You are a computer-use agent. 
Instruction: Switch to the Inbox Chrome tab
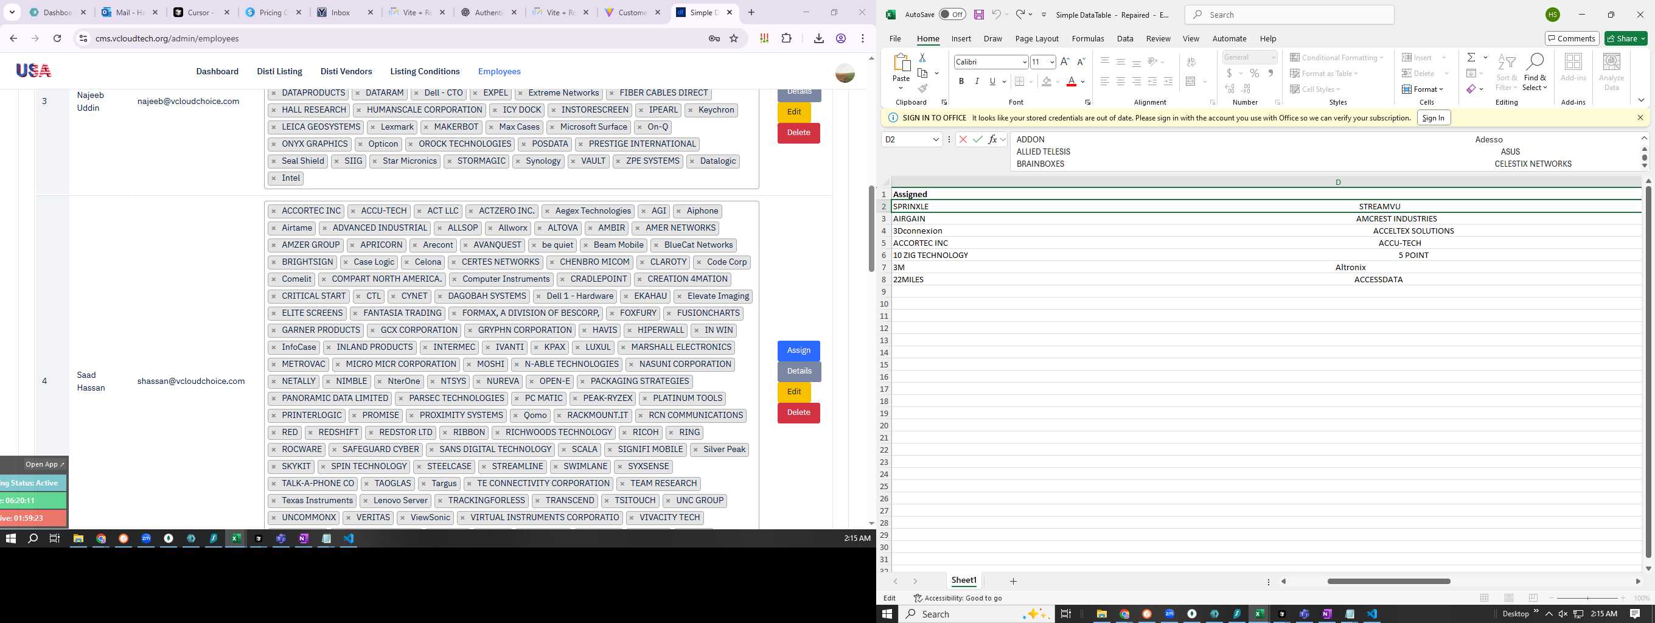(x=344, y=12)
